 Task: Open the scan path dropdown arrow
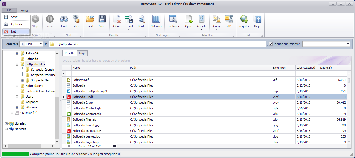pyautogui.click(x=264, y=44)
